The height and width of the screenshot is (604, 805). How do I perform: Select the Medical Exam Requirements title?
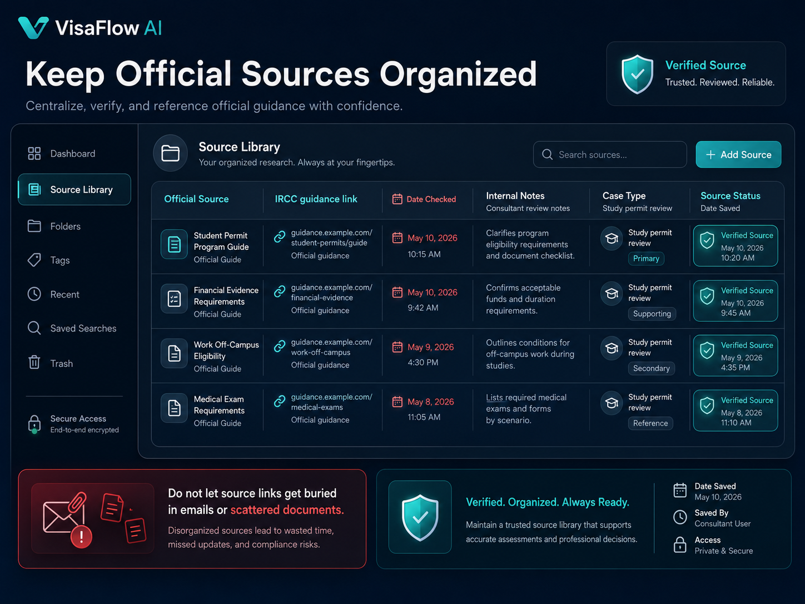click(219, 405)
